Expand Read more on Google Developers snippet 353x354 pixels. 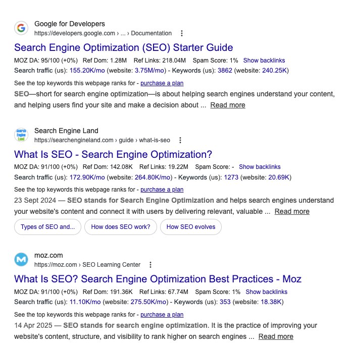click(x=228, y=105)
